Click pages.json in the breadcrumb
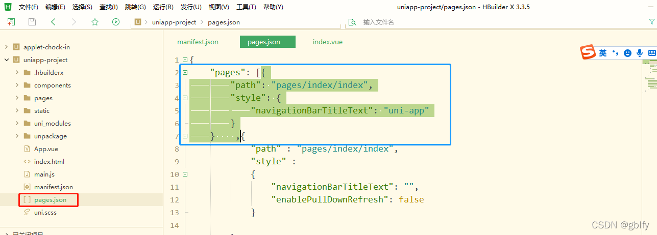Image resolution: width=657 pixels, height=235 pixels. coord(224,22)
